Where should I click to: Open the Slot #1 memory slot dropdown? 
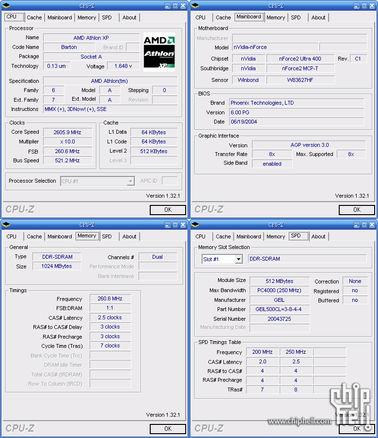point(238,259)
